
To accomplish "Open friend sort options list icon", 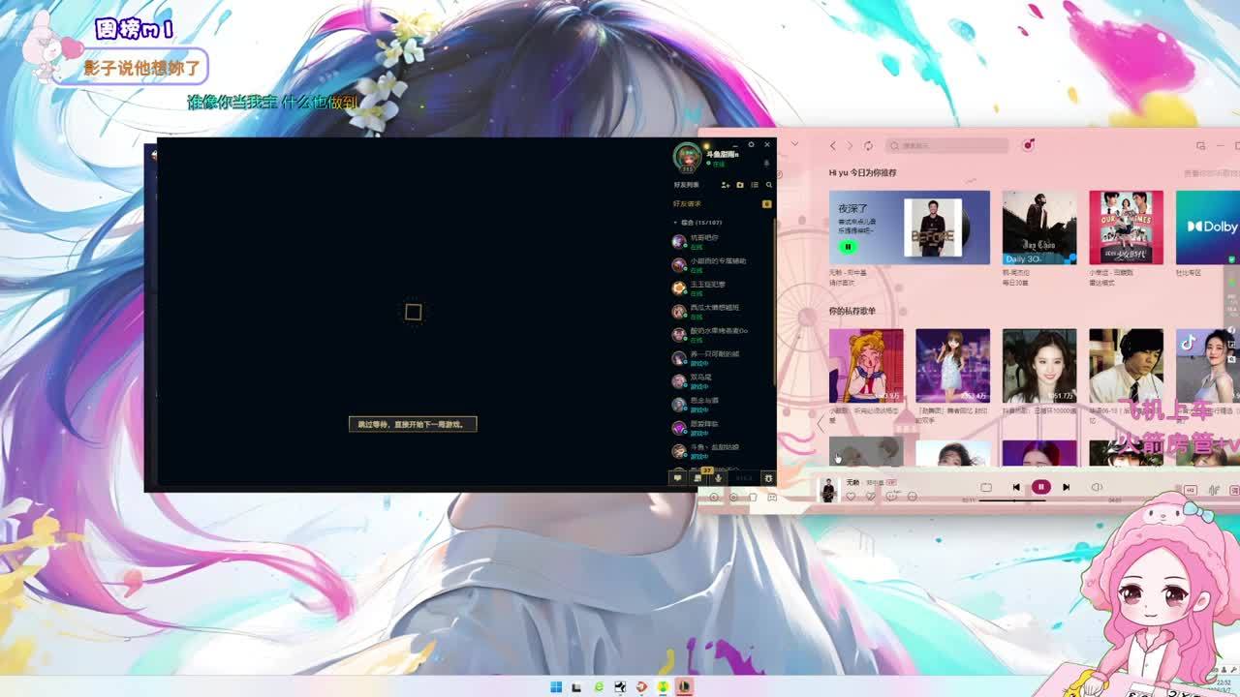I will [755, 185].
